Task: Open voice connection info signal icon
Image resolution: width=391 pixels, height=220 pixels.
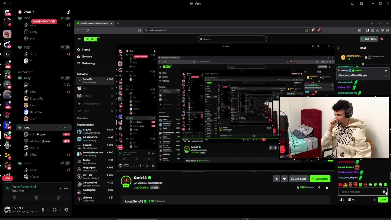Action: click(x=7, y=189)
